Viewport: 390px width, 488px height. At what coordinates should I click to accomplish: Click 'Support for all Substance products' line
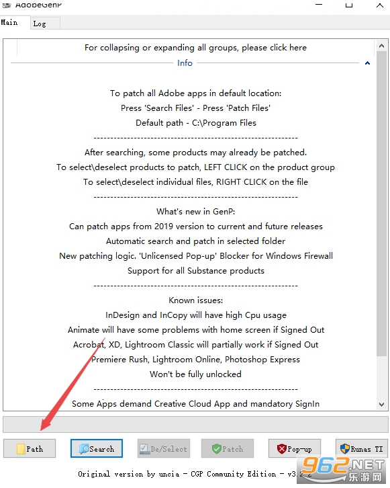pos(195,271)
